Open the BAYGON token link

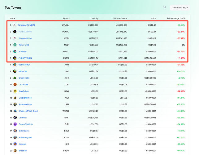pyautogui.click(x=23, y=71)
